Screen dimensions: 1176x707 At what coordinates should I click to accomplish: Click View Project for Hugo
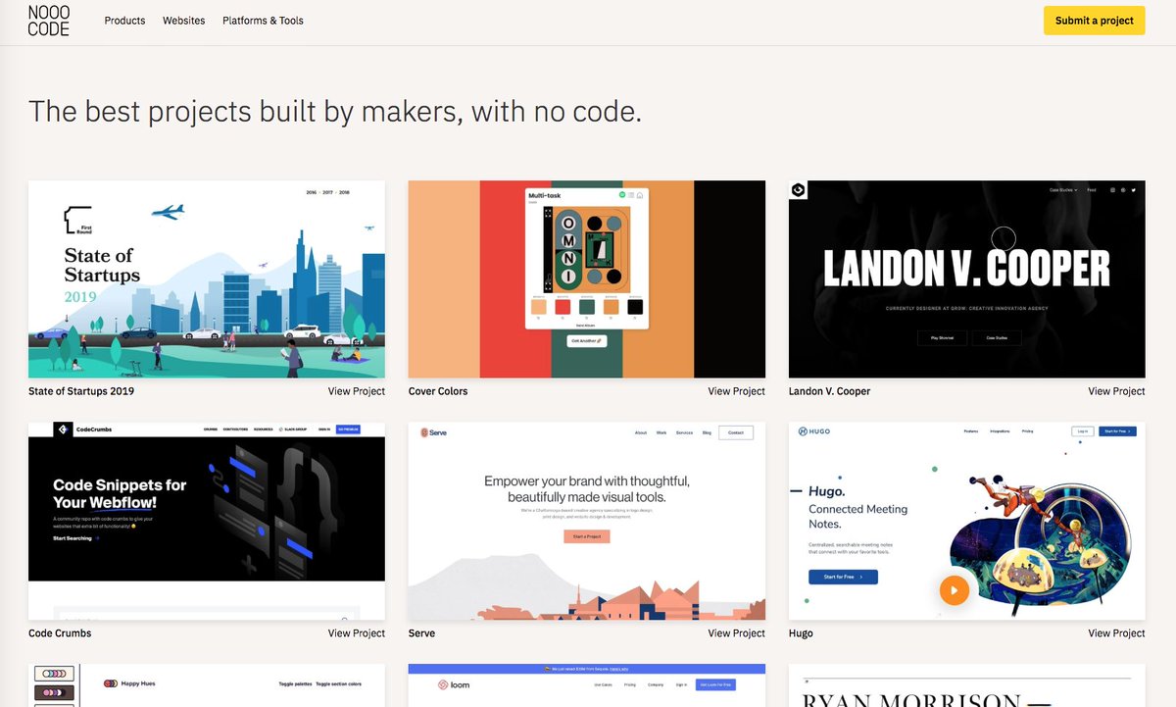point(1116,633)
